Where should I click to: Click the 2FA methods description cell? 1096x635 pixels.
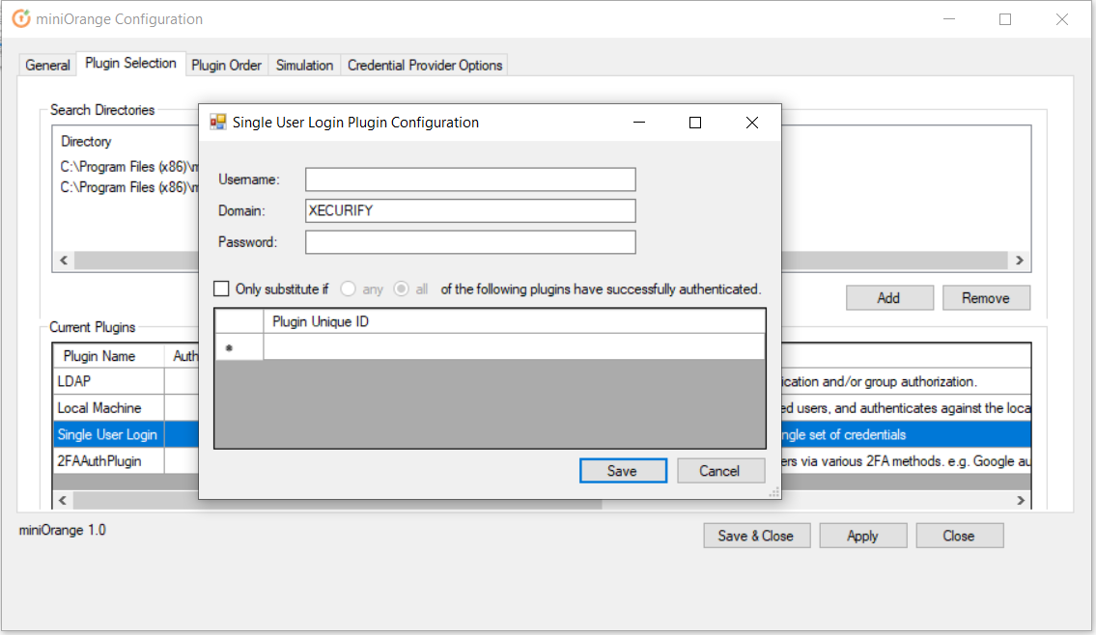(906, 461)
